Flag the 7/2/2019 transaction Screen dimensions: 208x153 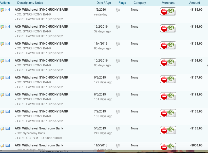118,112
